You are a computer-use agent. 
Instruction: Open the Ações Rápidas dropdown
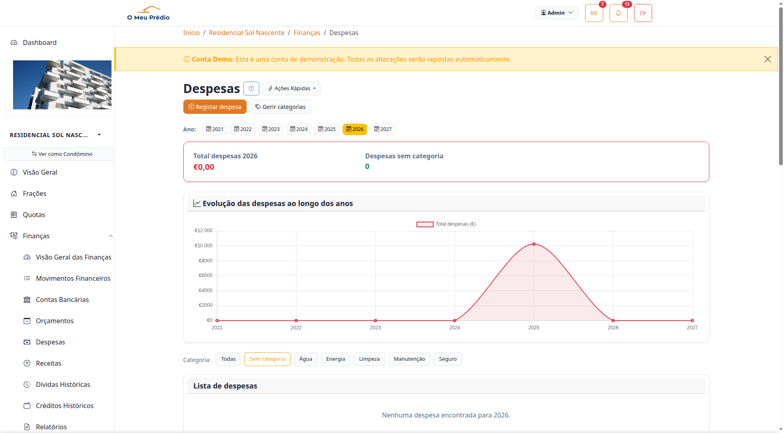[292, 89]
